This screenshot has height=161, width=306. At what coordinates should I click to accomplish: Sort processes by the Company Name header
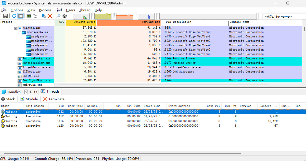pyautogui.click(x=265, y=23)
